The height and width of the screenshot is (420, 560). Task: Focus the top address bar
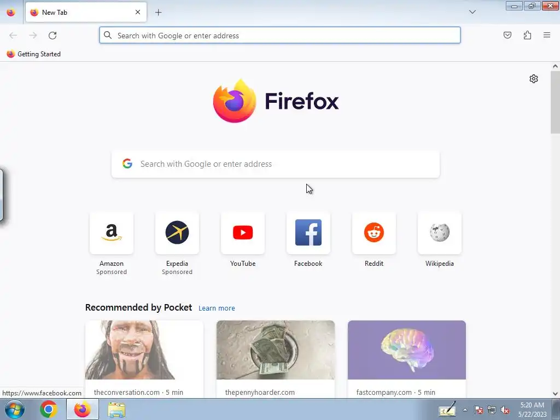pyautogui.click(x=280, y=36)
